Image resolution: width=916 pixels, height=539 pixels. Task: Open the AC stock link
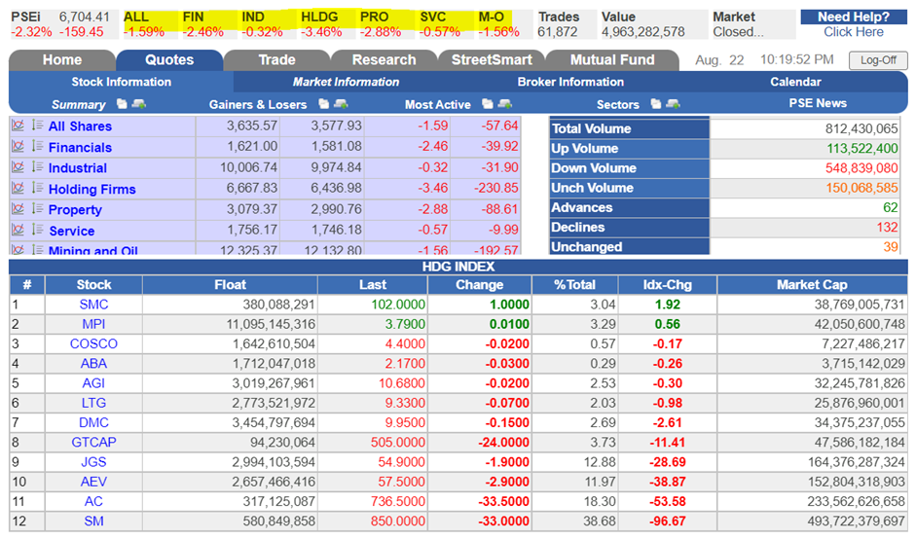[x=93, y=502]
